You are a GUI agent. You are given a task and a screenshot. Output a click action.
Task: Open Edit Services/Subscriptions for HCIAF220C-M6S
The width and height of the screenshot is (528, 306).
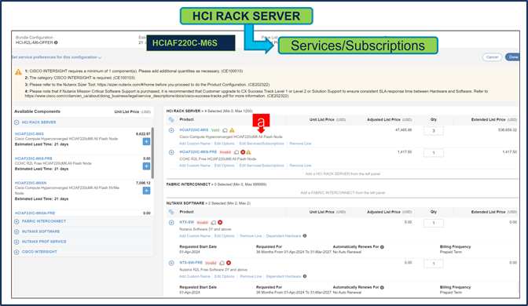click(262, 144)
